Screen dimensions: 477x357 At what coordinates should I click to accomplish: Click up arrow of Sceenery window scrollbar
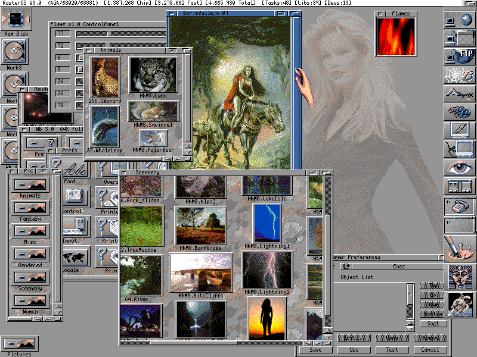point(327,331)
